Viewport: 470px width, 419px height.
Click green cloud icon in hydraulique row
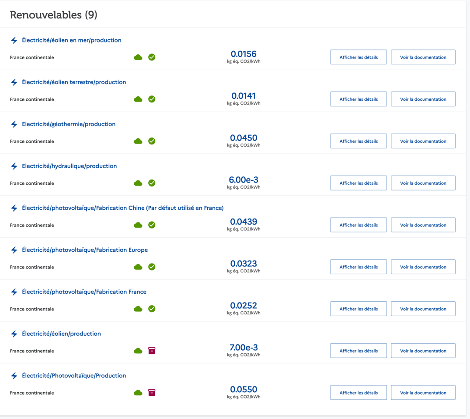pyautogui.click(x=138, y=183)
